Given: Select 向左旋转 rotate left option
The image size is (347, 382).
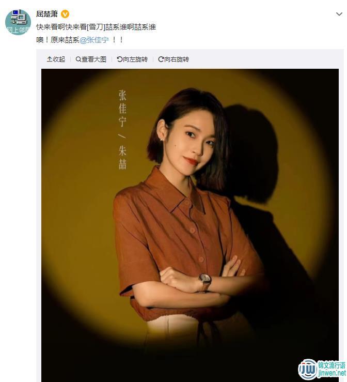Looking at the screenshot, I should coord(135,59).
